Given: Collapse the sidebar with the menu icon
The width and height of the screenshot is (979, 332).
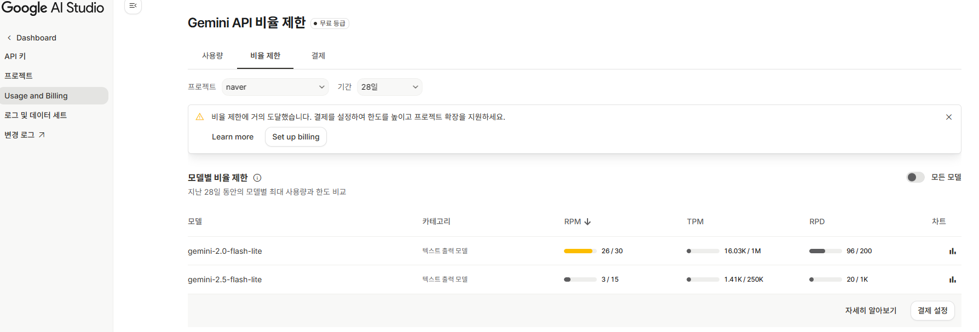Looking at the screenshot, I should pyautogui.click(x=133, y=5).
